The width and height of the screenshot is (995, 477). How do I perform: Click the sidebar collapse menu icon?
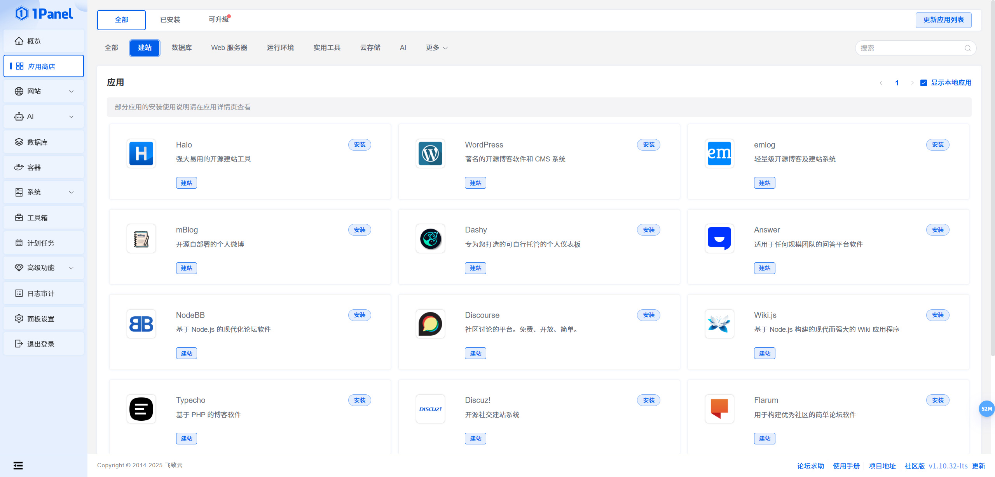tap(18, 465)
